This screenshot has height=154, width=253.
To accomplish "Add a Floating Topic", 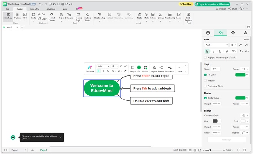I will 79,17.
